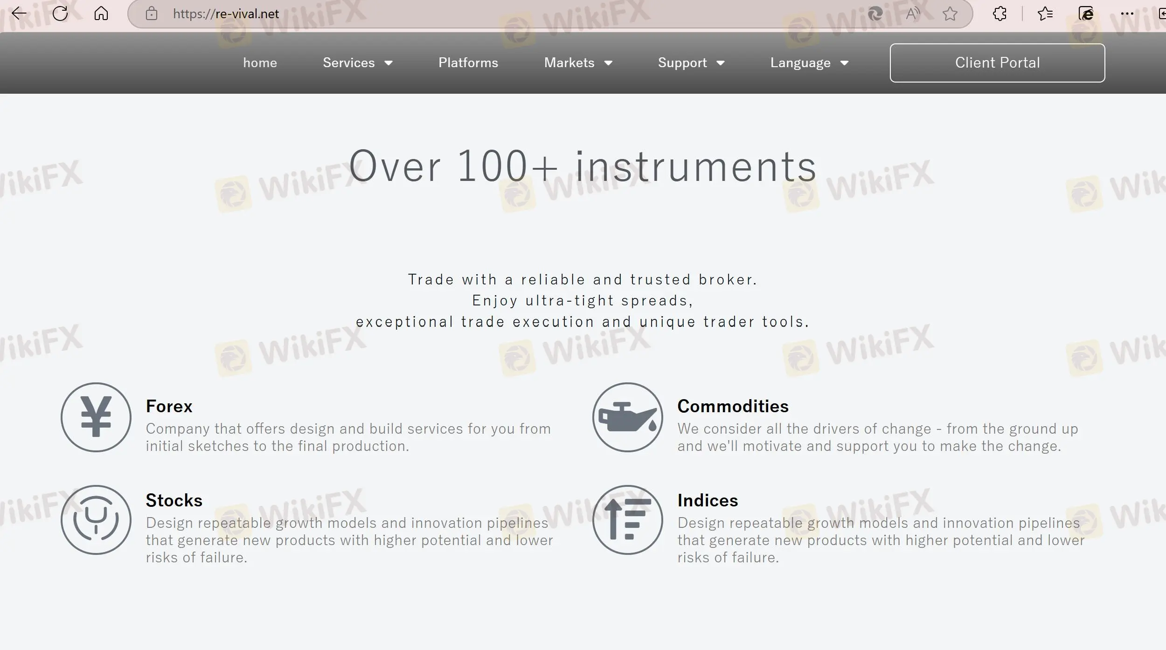Viewport: 1166px width, 650px height.
Task: Open read aloud icon in address bar
Action: (912, 14)
